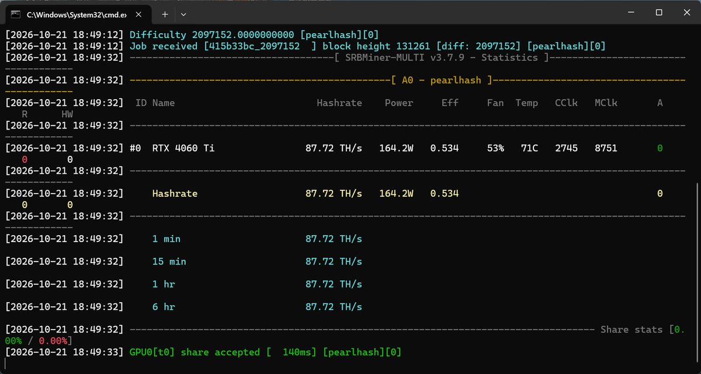Minimize the terminal window
This screenshot has height=374, width=701.
pyautogui.click(x=631, y=12)
